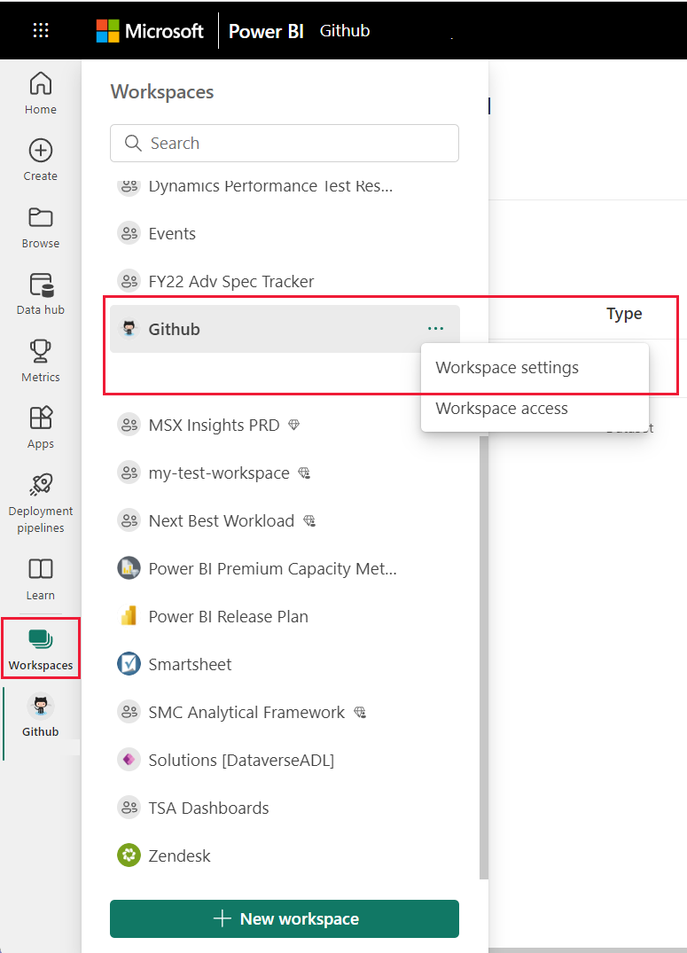Open the Smartsheet workspace
The image size is (687, 953).
(x=285, y=664)
